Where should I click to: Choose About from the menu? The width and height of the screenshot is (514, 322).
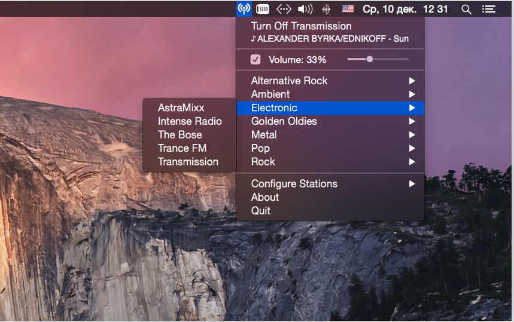(330, 197)
